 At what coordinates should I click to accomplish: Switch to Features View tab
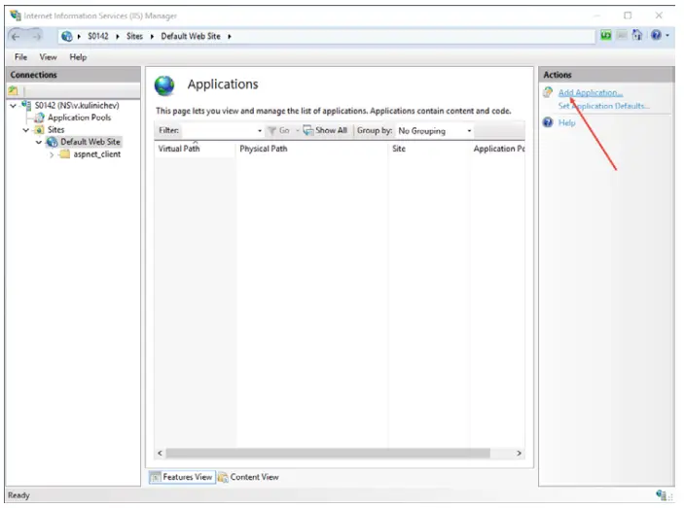(x=182, y=477)
